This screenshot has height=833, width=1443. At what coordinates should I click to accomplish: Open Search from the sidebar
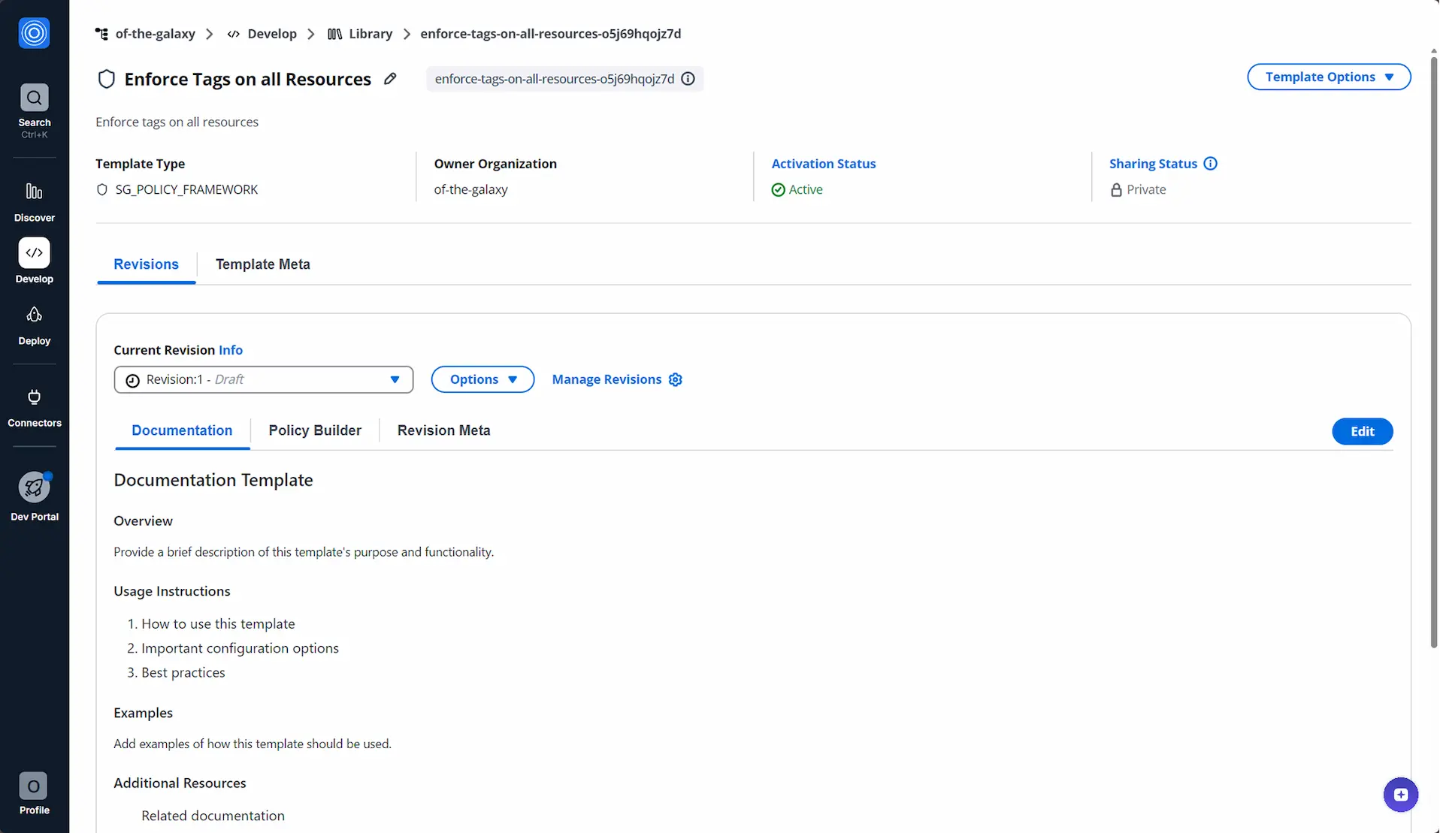click(34, 98)
